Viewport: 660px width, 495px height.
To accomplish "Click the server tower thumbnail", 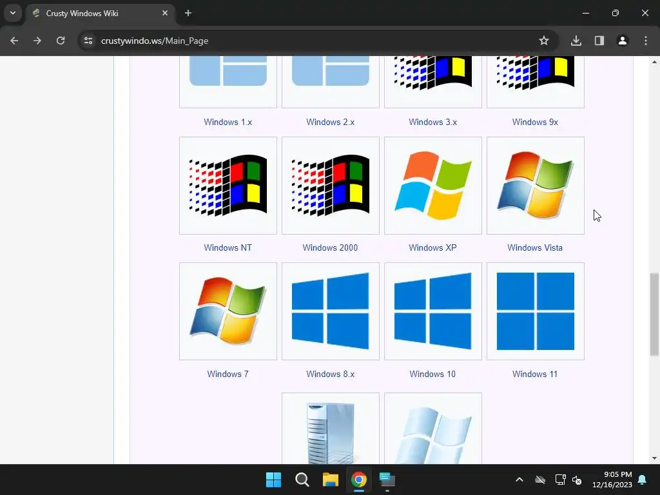I will point(331,429).
